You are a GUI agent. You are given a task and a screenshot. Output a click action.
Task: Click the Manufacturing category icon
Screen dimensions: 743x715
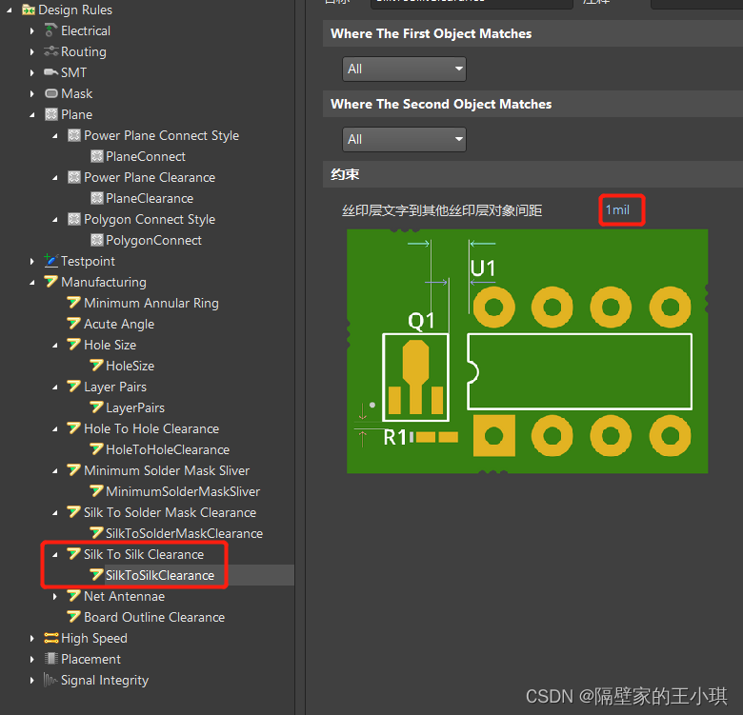click(x=51, y=282)
